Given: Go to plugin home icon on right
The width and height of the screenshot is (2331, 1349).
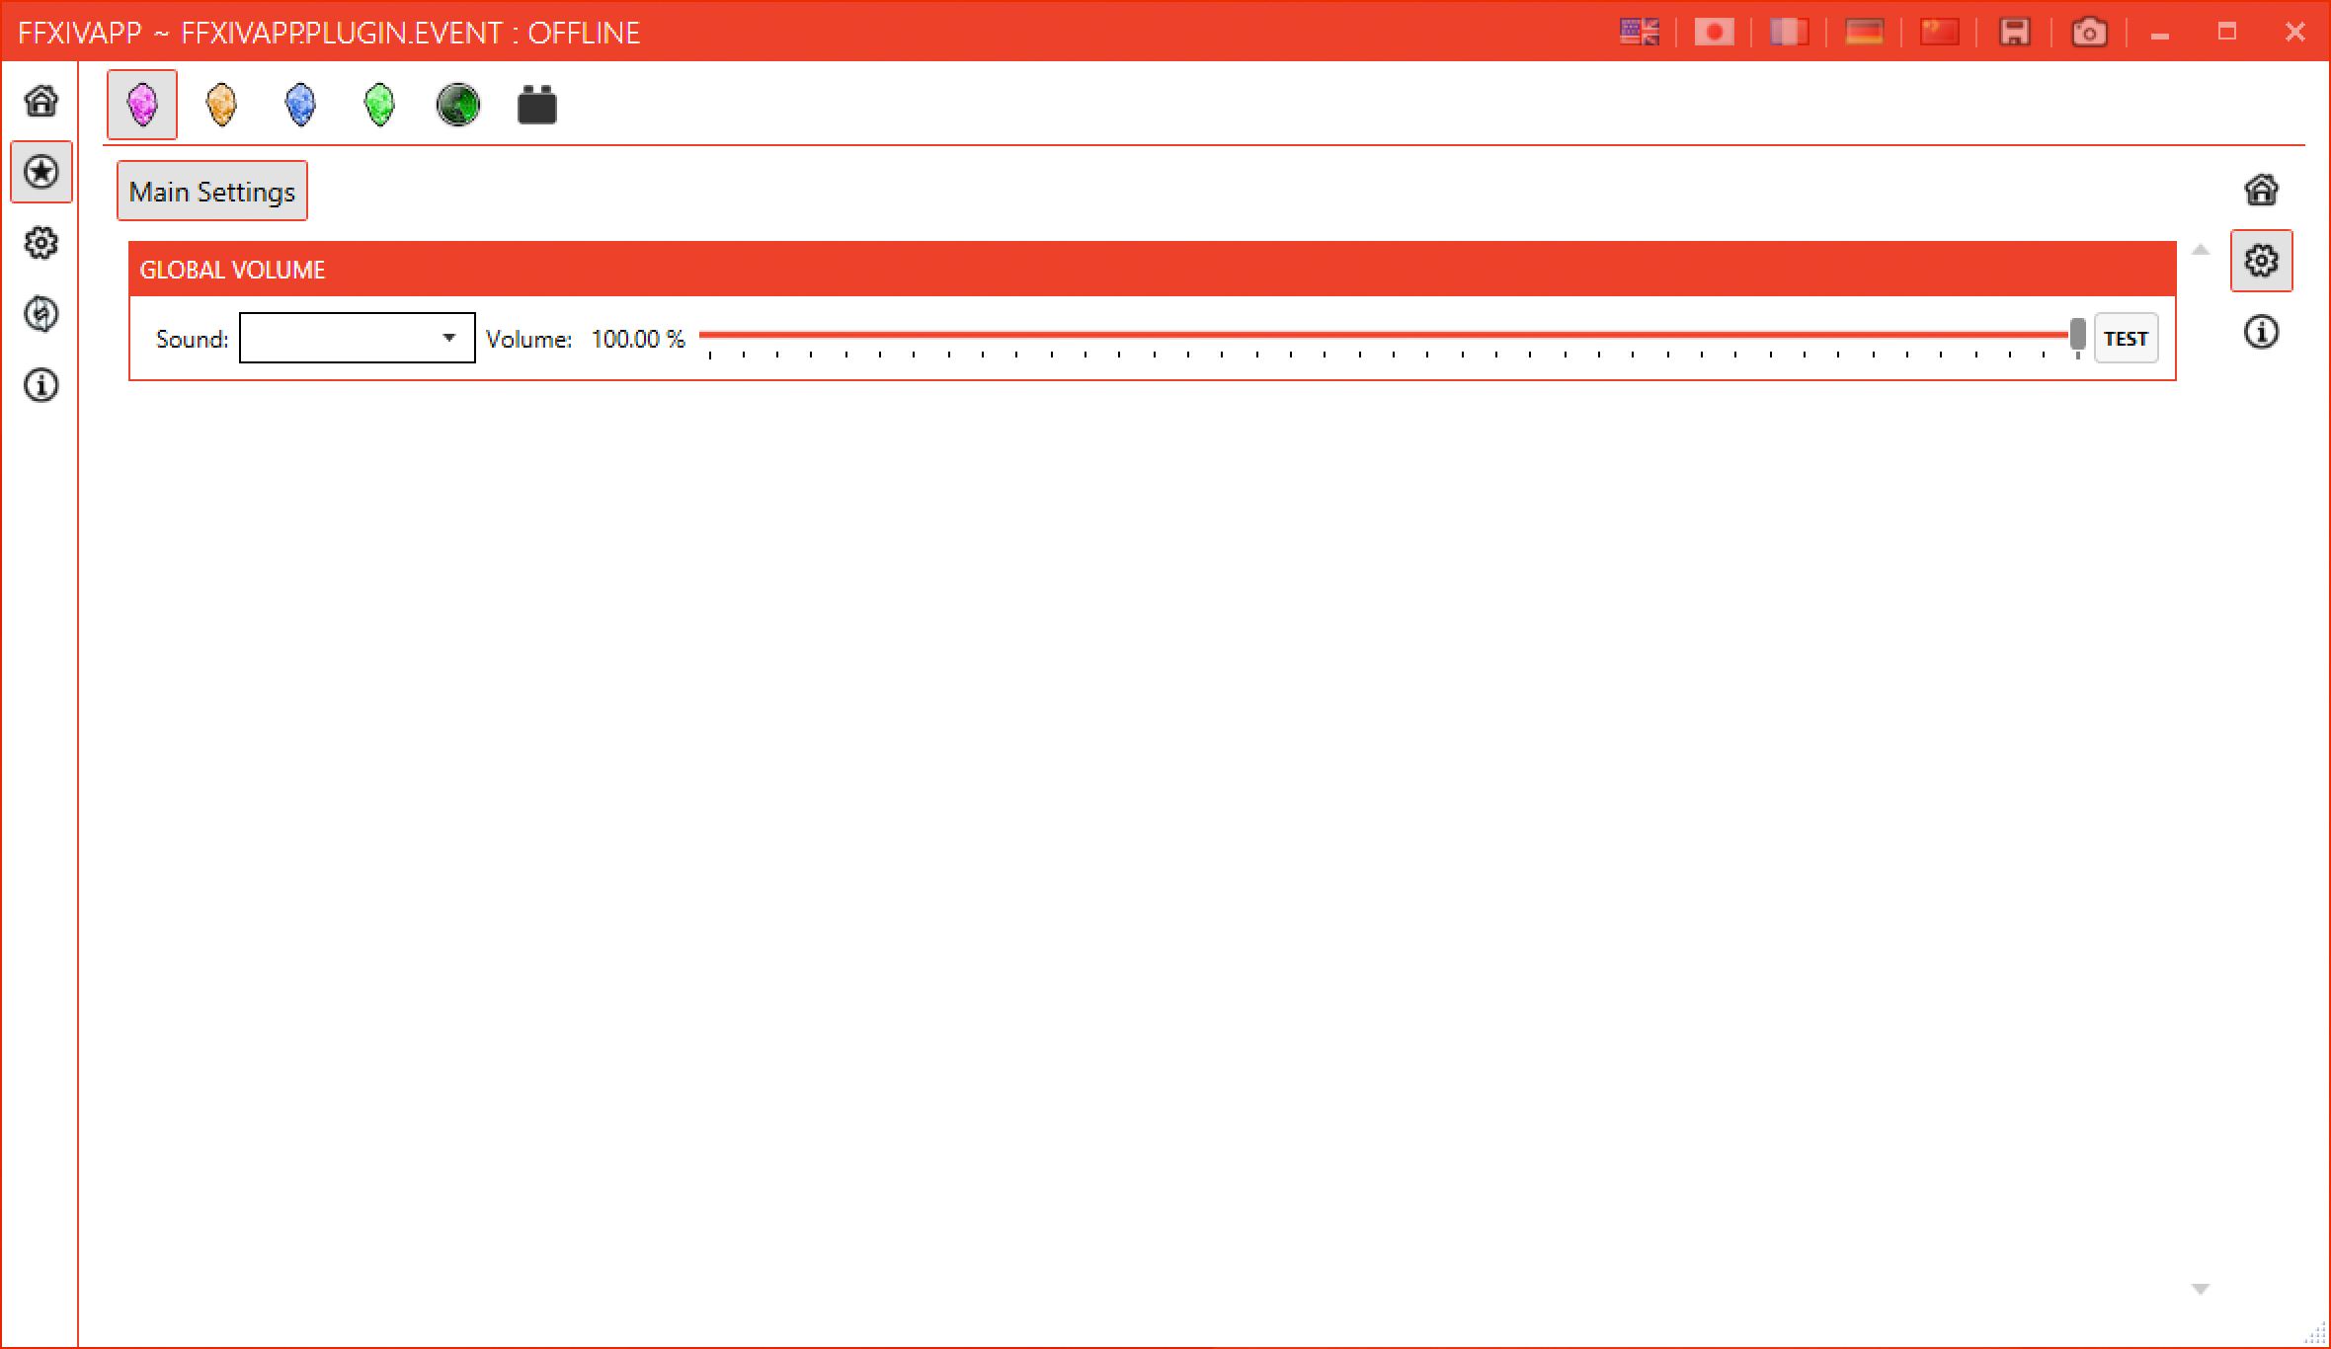Looking at the screenshot, I should 2262,190.
